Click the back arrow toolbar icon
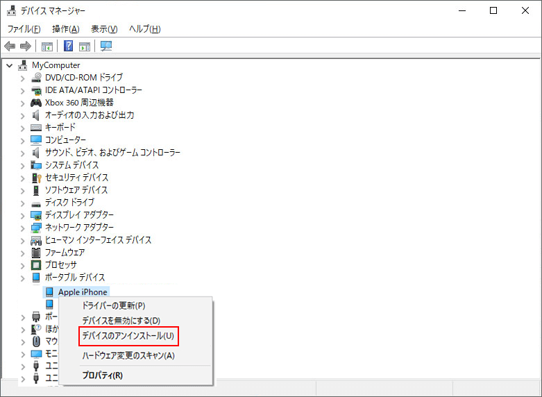This screenshot has width=542, height=397. pos(10,46)
